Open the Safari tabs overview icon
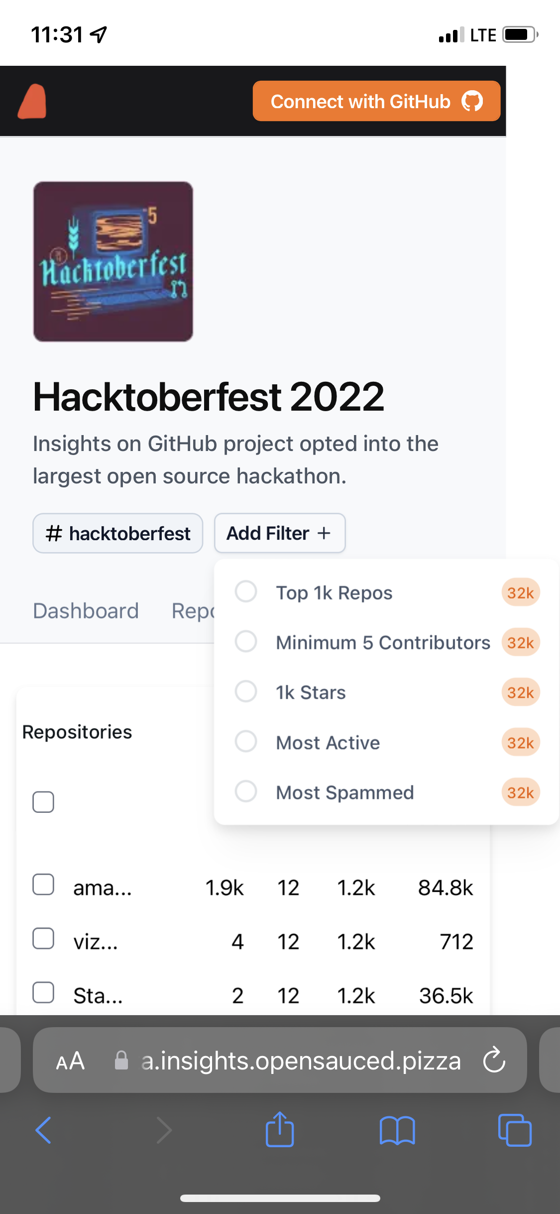The width and height of the screenshot is (560, 1214). [x=515, y=1130]
